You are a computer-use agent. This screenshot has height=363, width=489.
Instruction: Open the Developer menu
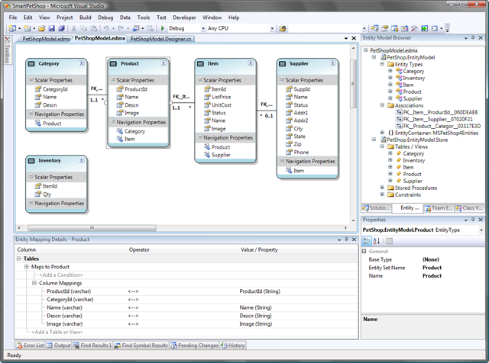(184, 18)
